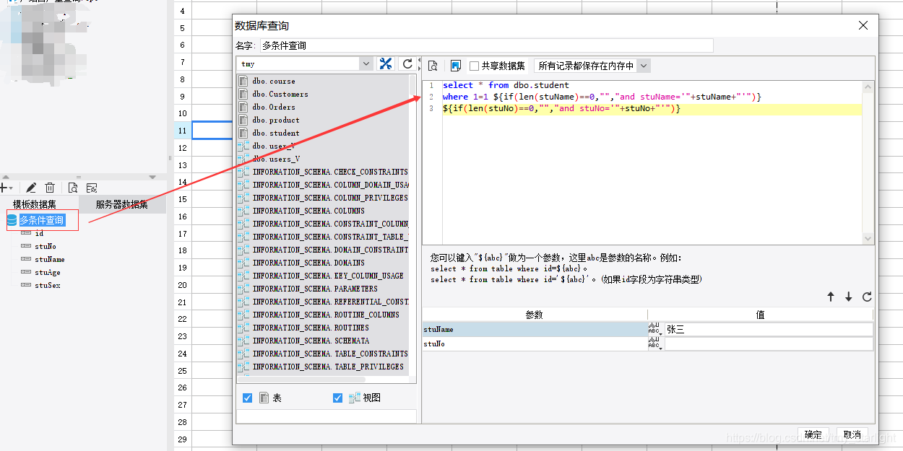Select INFORMATION_SCHEMA.DOMAINS in the table list
Image resolution: width=903 pixels, height=451 pixels.
(308, 263)
